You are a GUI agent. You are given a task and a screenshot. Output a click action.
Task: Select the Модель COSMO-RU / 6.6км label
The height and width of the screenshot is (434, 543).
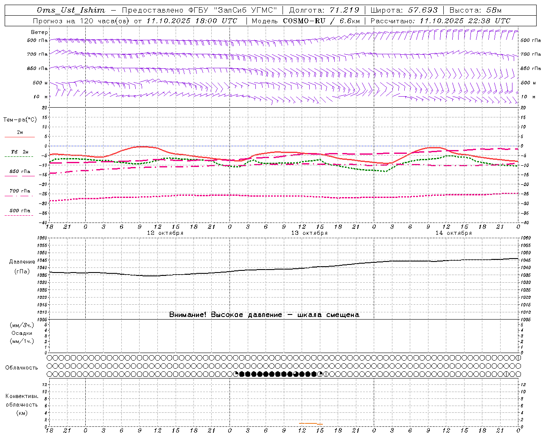click(x=305, y=21)
